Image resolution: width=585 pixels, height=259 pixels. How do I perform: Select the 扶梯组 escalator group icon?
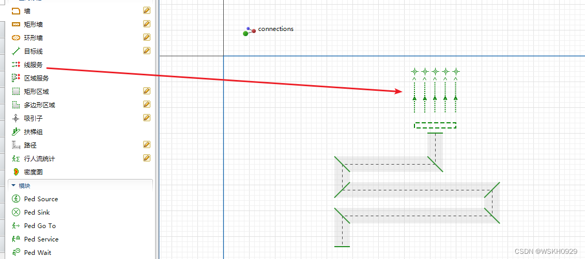coord(16,132)
